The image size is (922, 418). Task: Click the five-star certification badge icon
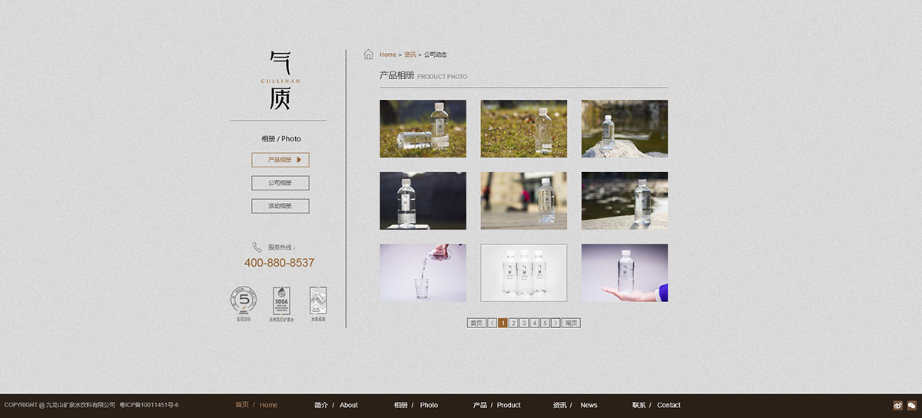pyautogui.click(x=244, y=301)
